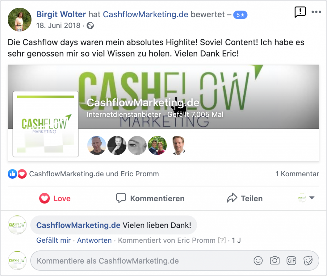327x276 pixels.
Task: Click the heart love reaction icon
Action: pos(22,174)
